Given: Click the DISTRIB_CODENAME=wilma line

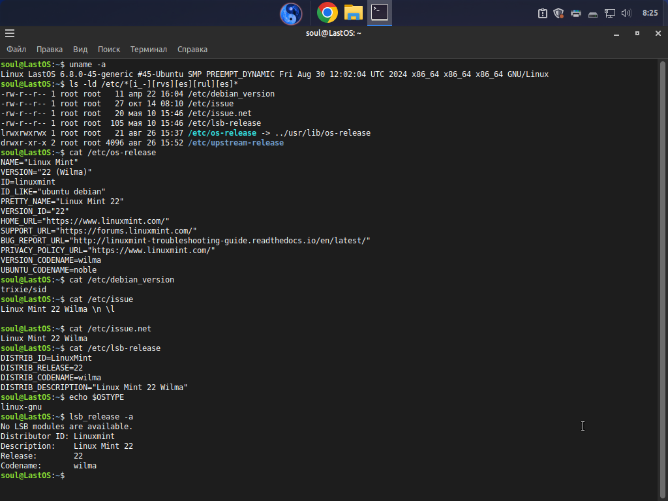Looking at the screenshot, I should coord(51,378).
